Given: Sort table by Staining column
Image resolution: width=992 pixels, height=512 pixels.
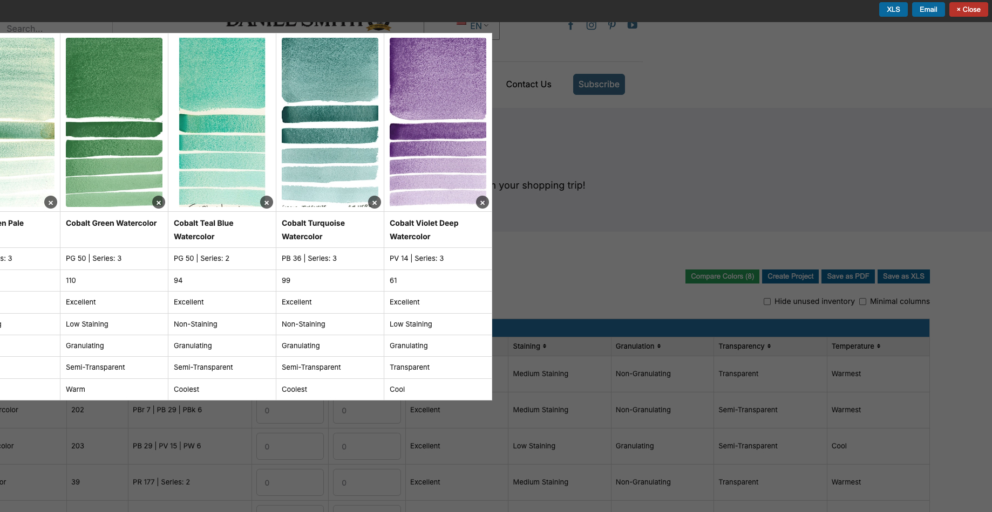Looking at the screenshot, I should [x=529, y=346].
